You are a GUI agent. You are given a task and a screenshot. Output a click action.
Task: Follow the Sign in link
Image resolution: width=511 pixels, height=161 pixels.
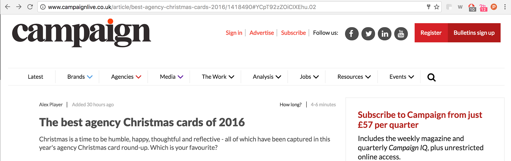(x=234, y=33)
